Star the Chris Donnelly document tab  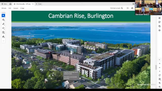point(15,4)
